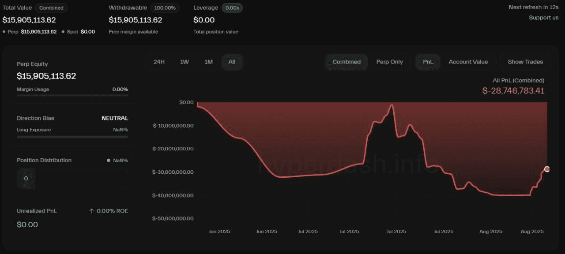Click the Withdrawable amount $15,905,113.62
This screenshot has width=565, height=254.
136,20
